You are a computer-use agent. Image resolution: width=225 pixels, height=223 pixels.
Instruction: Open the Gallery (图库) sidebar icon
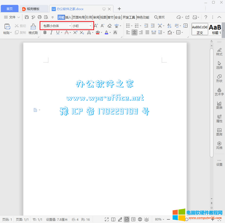point(219,130)
